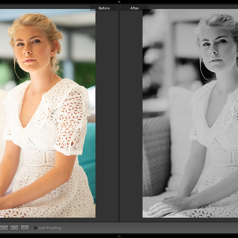Click the Before label
This screenshot has height=238, width=238.
[x=104, y=8]
